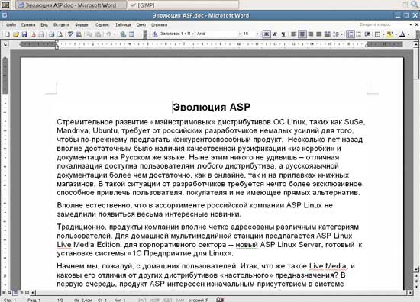Toggle italic formatting
The width and height of the screenshot is (420, 302).
(x=275, y=34)
